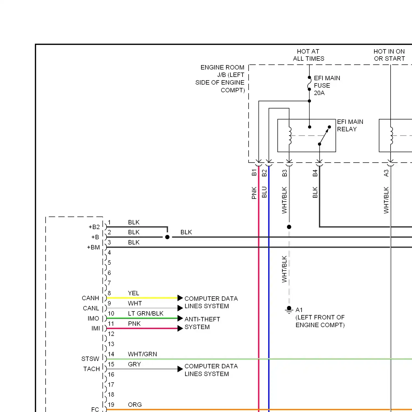The image size is (412, 412).
Task: Select the EFI MAIN RELAY label
Action: (350, 126)
